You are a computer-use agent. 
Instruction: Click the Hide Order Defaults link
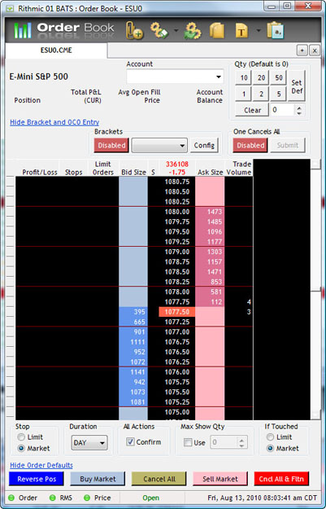point(41,465)
